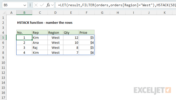The image size is (176, 100).
Task: Expand the fx function dropdown chevron
Action: [52, 5]
